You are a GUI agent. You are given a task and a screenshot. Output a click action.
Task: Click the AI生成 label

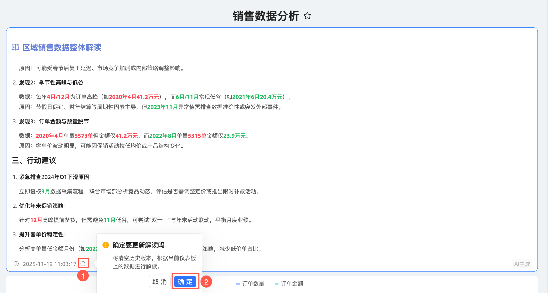click(x=522, y=264)
